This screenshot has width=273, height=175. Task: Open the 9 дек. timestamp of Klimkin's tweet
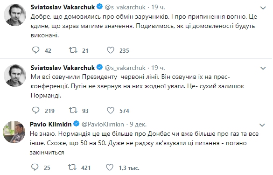[138, 124]
